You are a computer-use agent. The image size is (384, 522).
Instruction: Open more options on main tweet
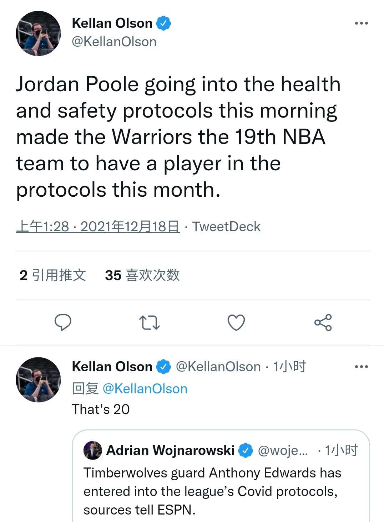361,24
